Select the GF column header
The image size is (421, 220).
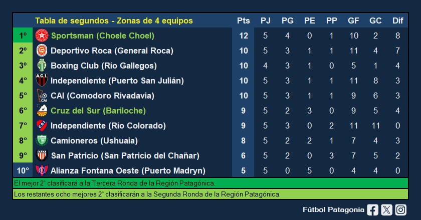tap(353, 21)
